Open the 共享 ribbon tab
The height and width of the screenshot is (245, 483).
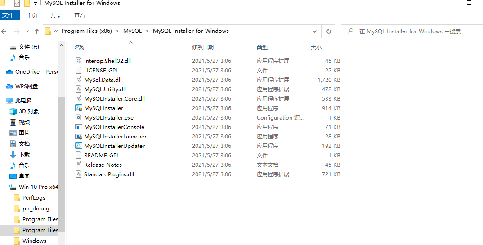click(56, 15)
